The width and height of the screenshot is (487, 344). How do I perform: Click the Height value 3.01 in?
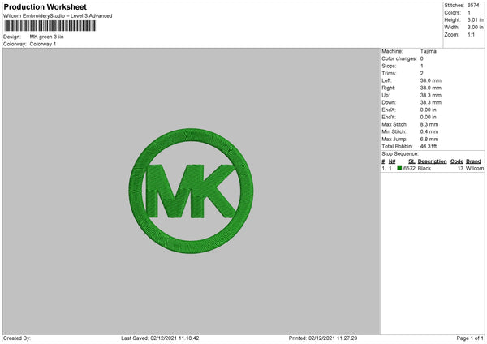[475, 19]
